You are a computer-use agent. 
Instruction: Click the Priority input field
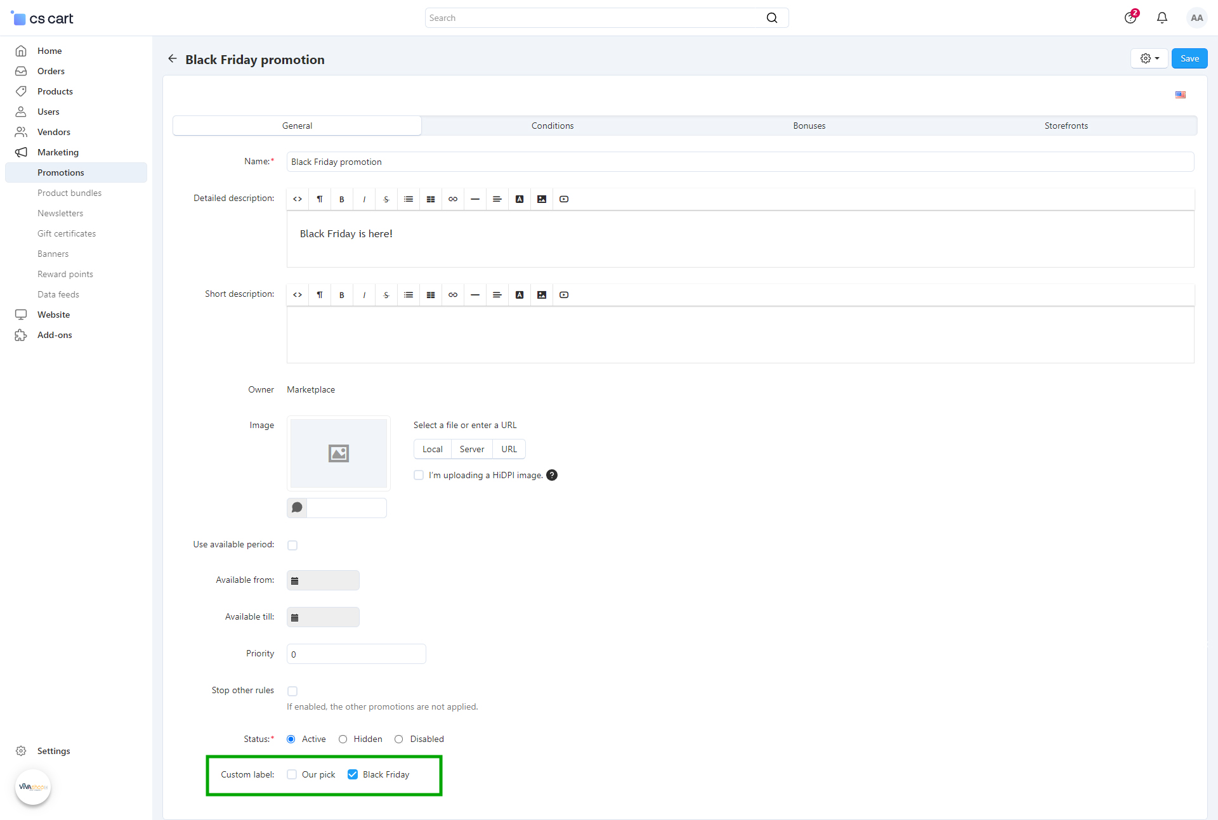coord(356,654)
